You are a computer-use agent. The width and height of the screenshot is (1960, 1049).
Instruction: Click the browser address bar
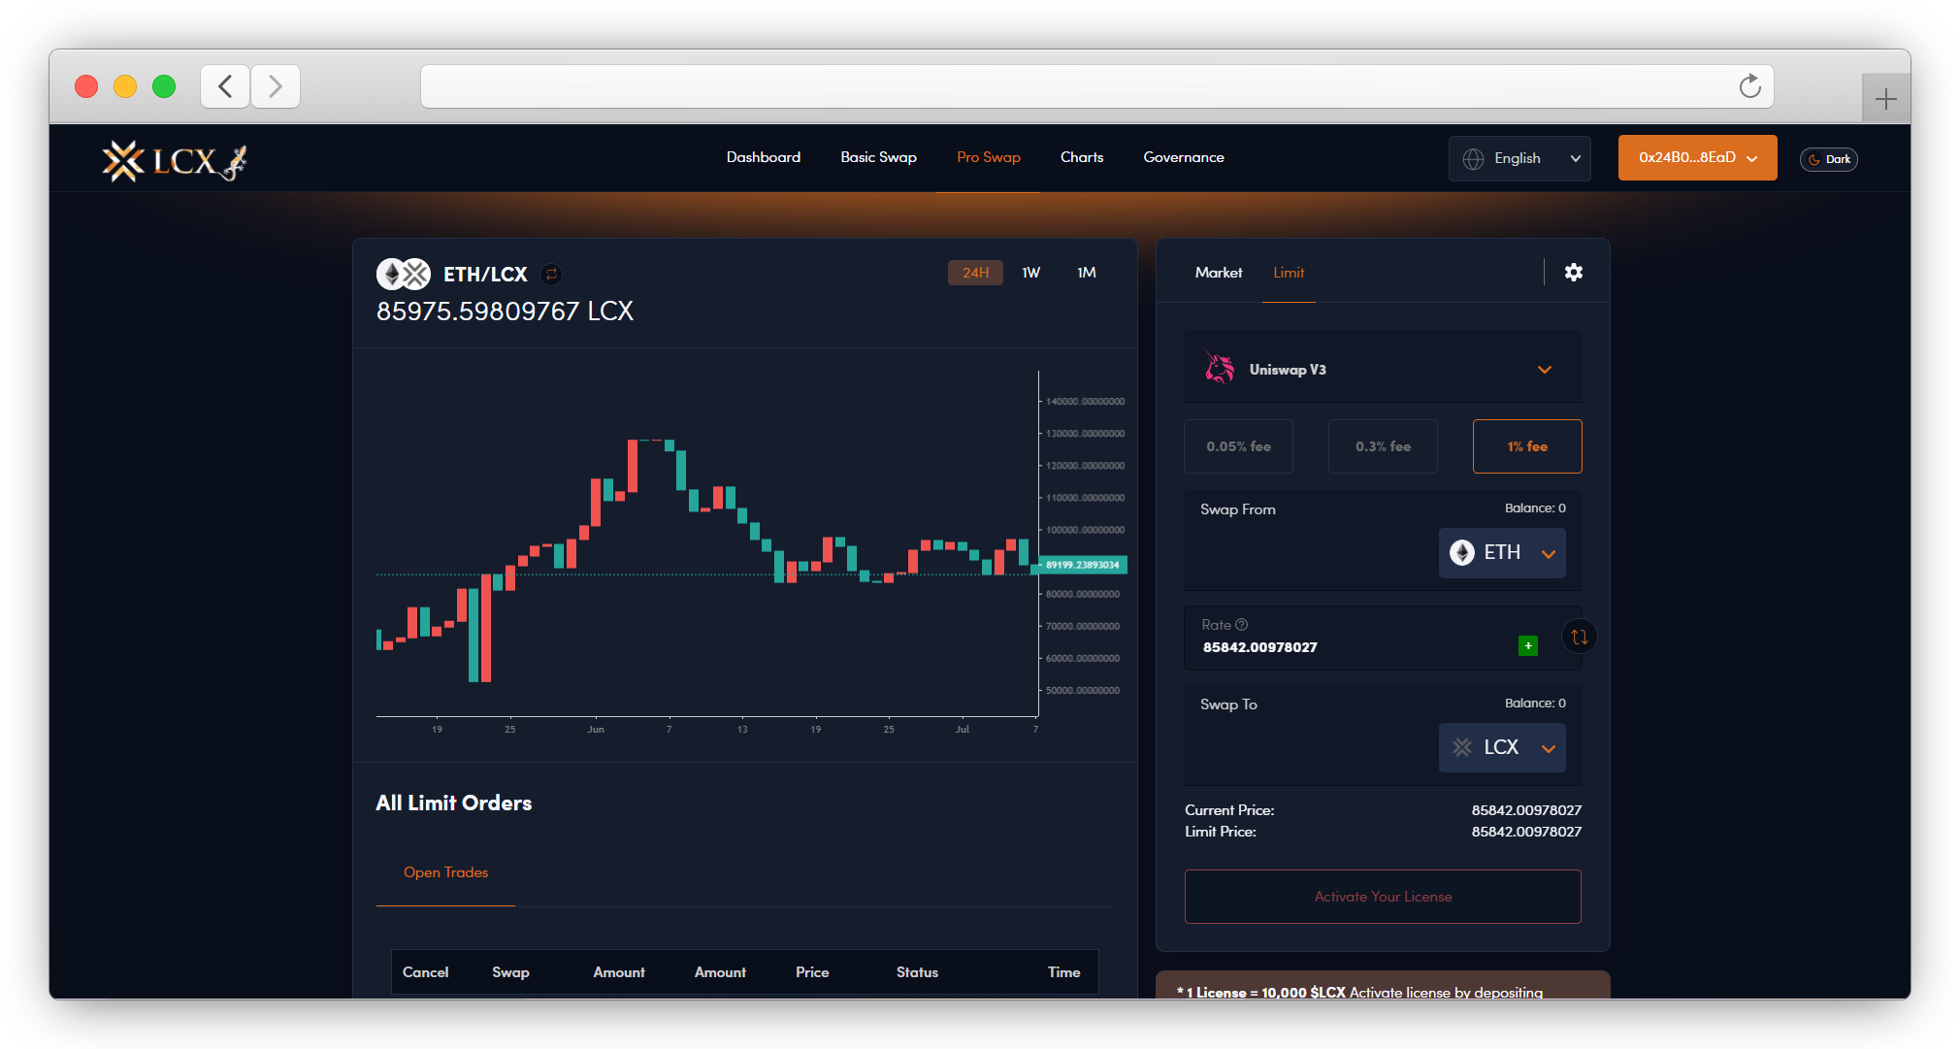(1096, 86)
